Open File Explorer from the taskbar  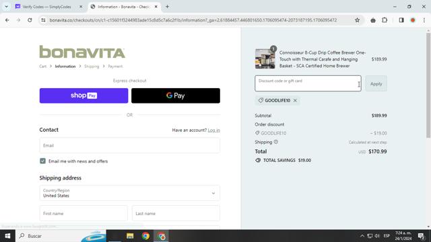130,236
